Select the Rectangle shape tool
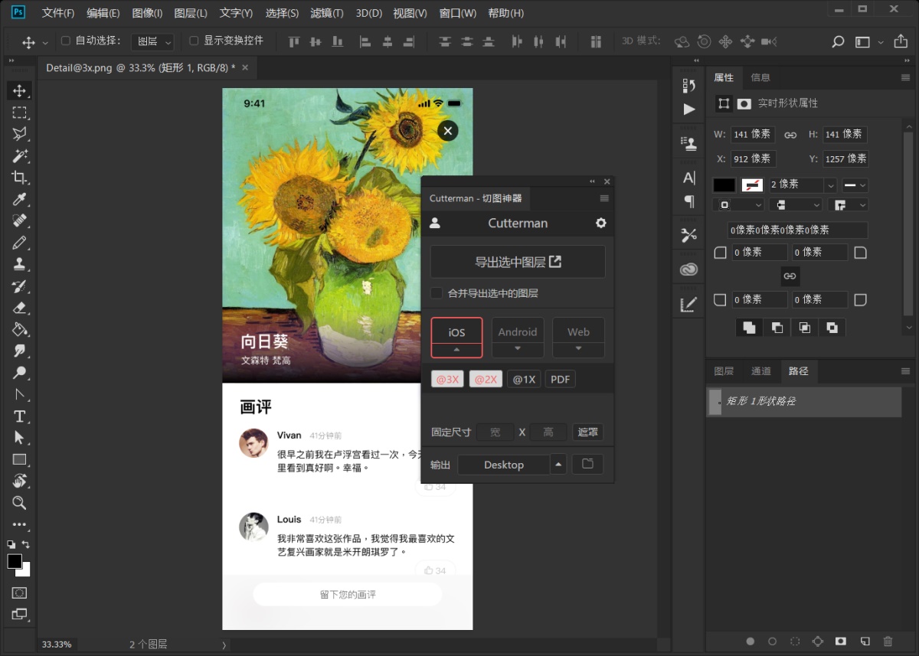Viewport: 919px width, 656px height. click(19, 459)
